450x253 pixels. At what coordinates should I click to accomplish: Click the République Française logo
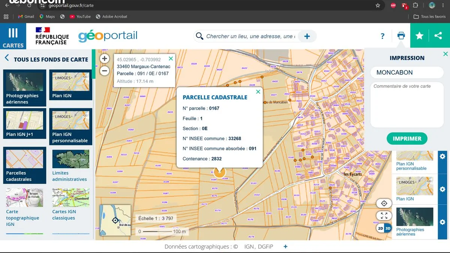pos(52,36)
